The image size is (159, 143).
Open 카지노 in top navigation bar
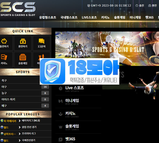[105, 17]
